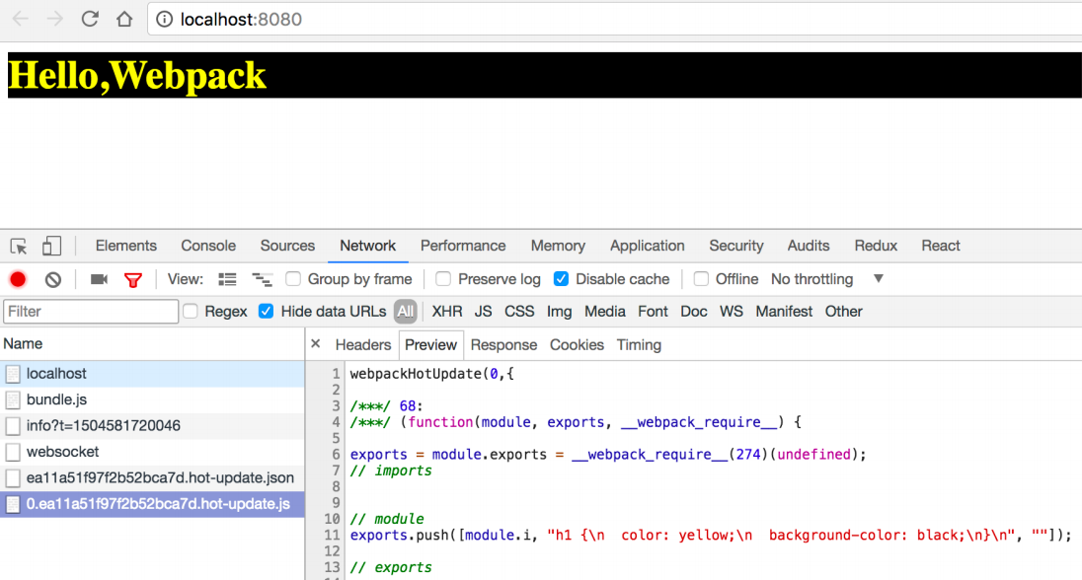1082x580 pixels.
Task: Click the Filter text field
Action: [91, 311]
